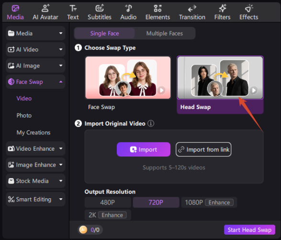Image resolution: width=281 pixels, height=240 pixels.
Task: Select 720P output resolution
Action: pyautogui.click(x=156, y=203)
